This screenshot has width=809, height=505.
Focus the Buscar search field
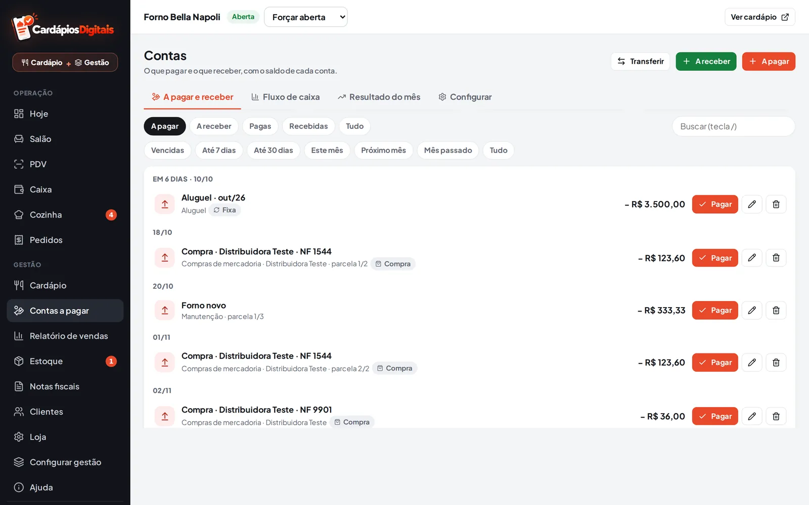click(x=734, y=126)
